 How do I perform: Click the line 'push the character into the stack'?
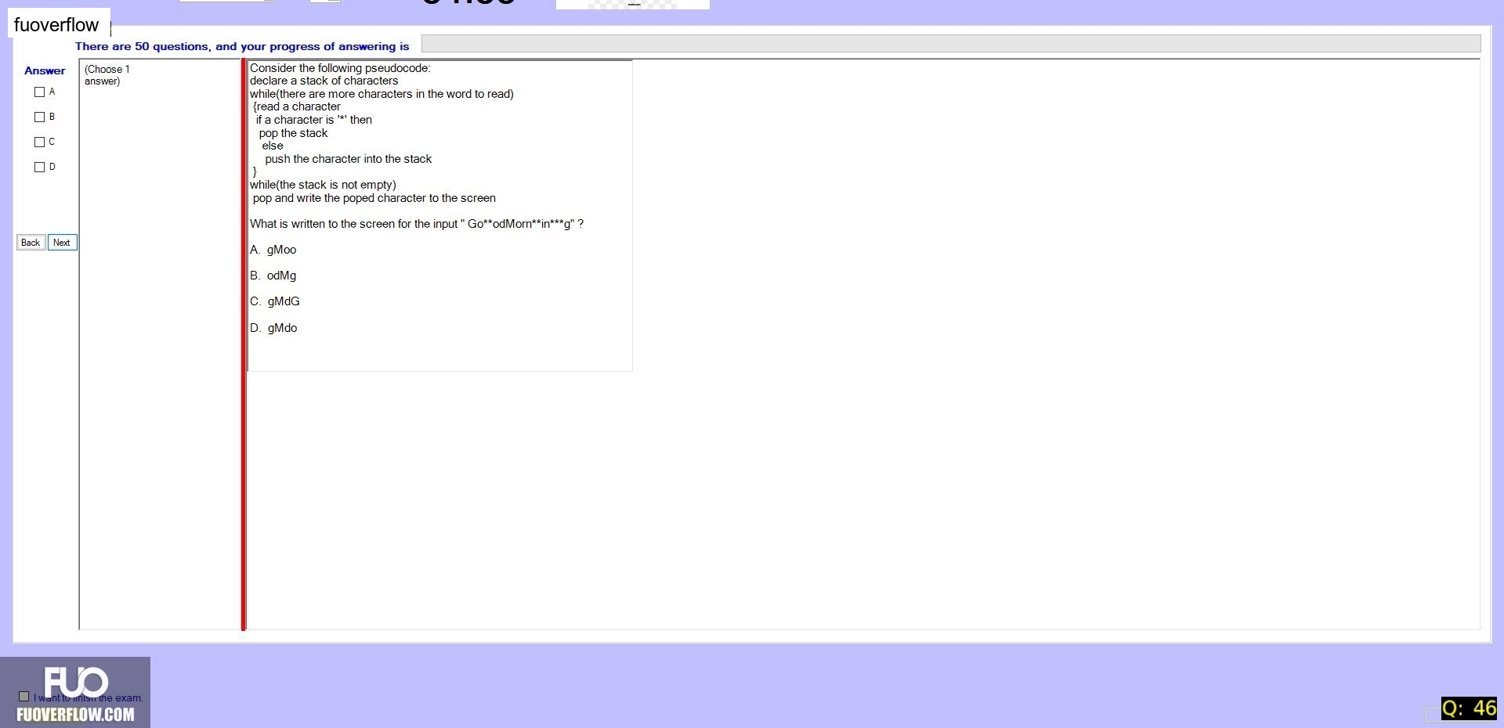tap(348, 159)
